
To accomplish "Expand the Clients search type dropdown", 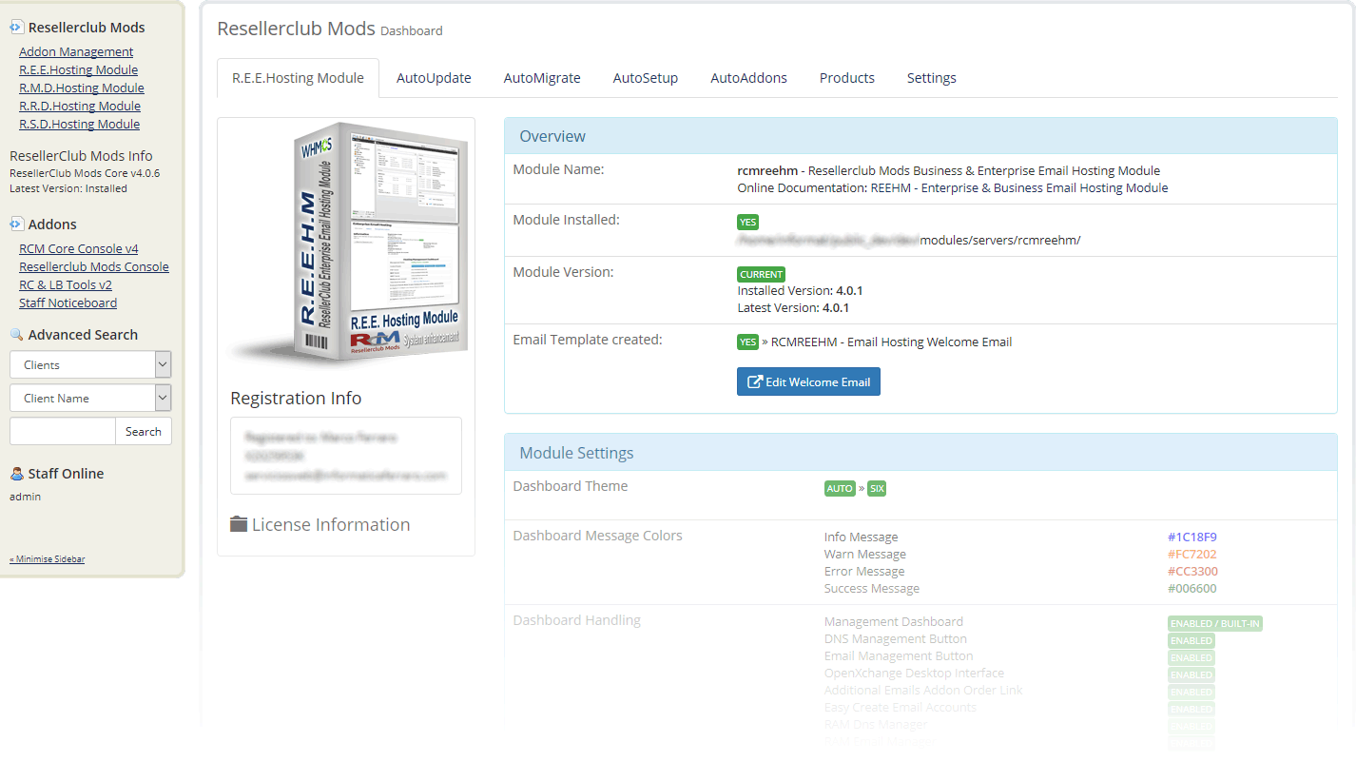I will point(90,364).
